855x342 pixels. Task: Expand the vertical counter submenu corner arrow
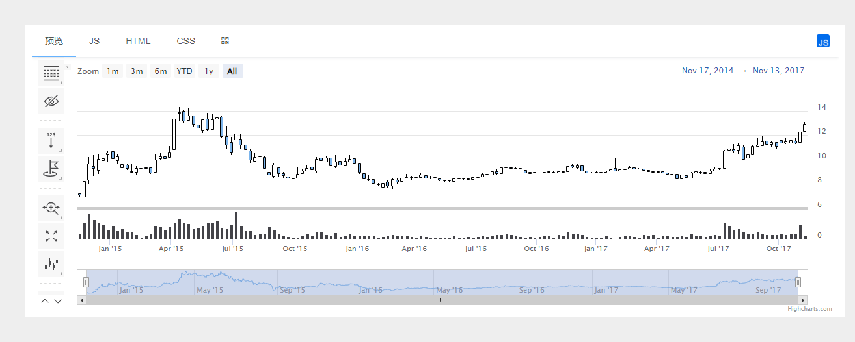pyautogui.click(x=61, y=150)
